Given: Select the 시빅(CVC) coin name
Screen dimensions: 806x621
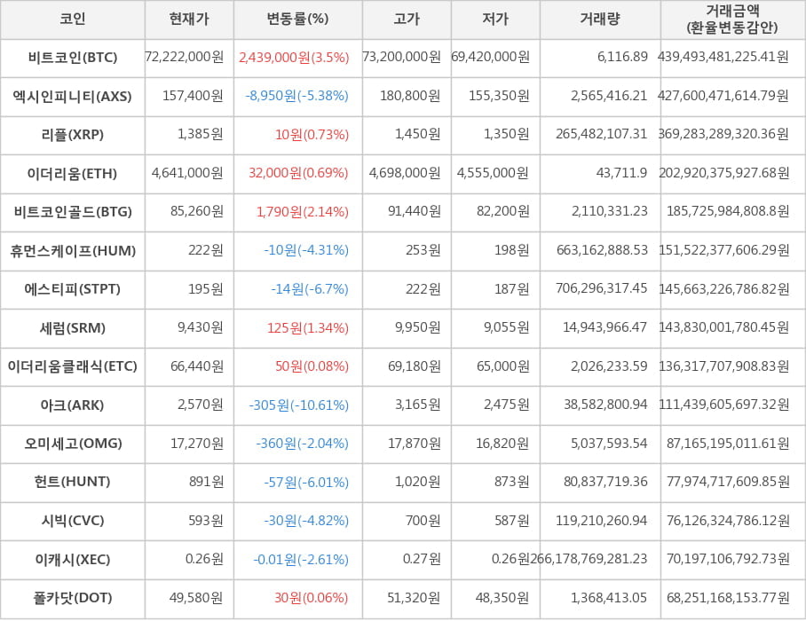Looking at the screenshot, I should [x=73, y=521].
